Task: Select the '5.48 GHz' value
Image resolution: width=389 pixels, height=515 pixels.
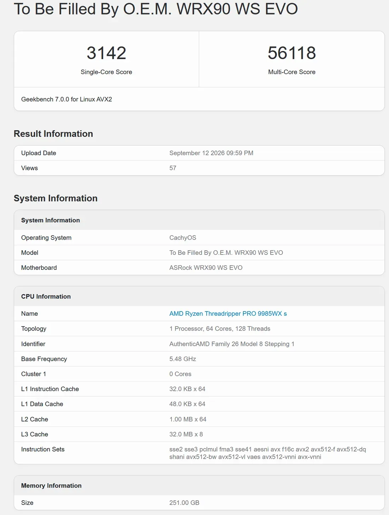Action: [182, 359]
